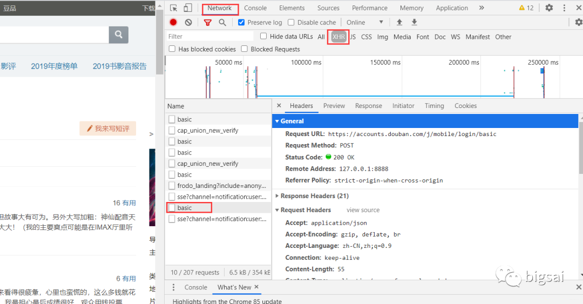This screenshot has width=583, height=304.
Task: Open DevTools settings gear icon
Action: (x=549, y=8)
